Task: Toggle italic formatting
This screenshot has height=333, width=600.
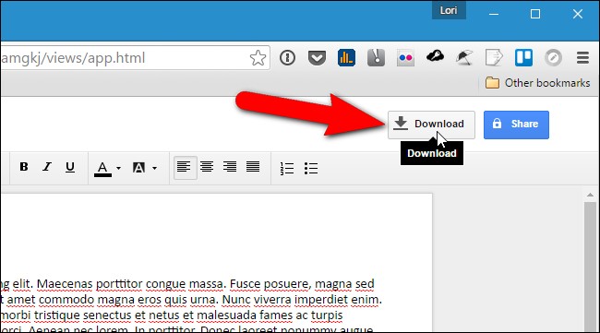Action: coord(47,167)
